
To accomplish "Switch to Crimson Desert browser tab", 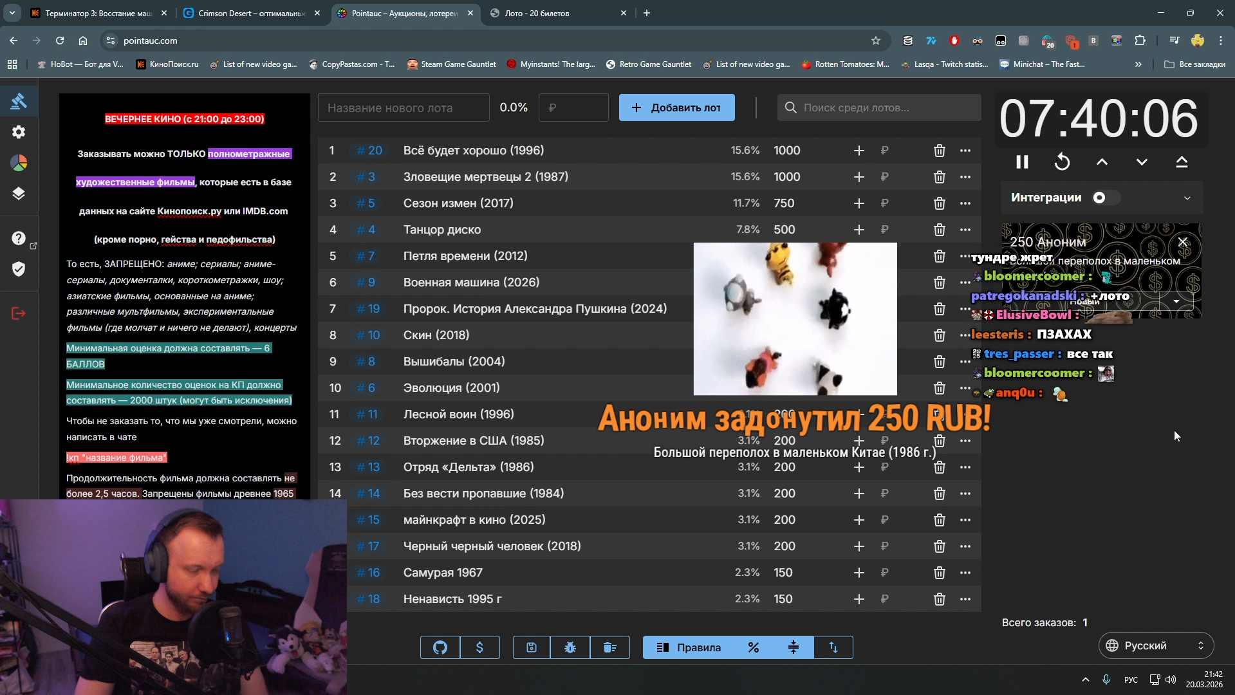I will (x=252, y=13).
